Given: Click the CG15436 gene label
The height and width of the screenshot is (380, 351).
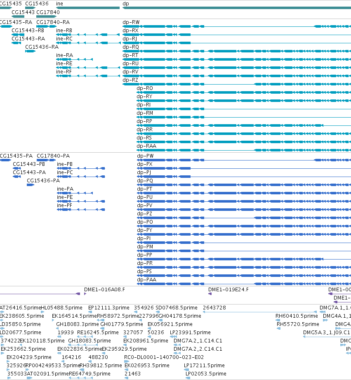Looking at the screenshot, I should [x=37, y=4].
